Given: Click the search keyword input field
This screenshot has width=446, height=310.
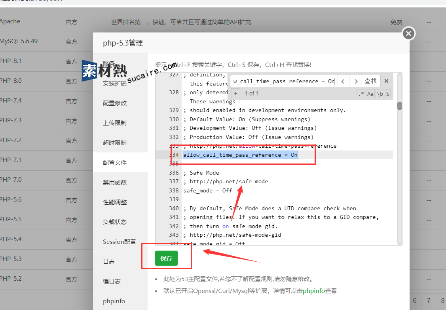Looking at the screenshot, I should 284,82.
